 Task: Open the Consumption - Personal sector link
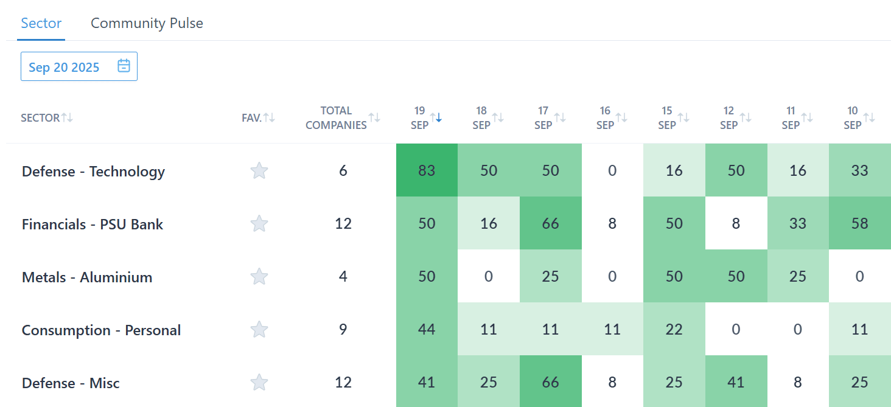[101, 330]
